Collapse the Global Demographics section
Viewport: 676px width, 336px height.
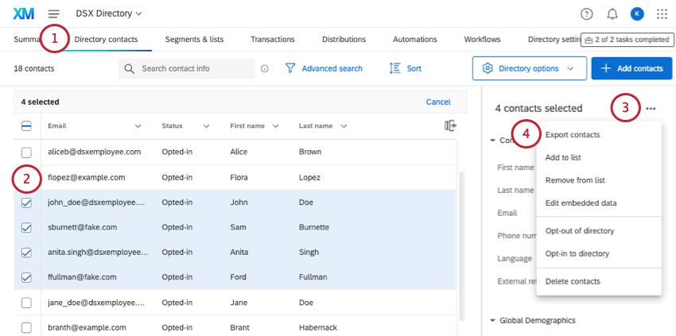pyautogui.click(x=492, y=320)
